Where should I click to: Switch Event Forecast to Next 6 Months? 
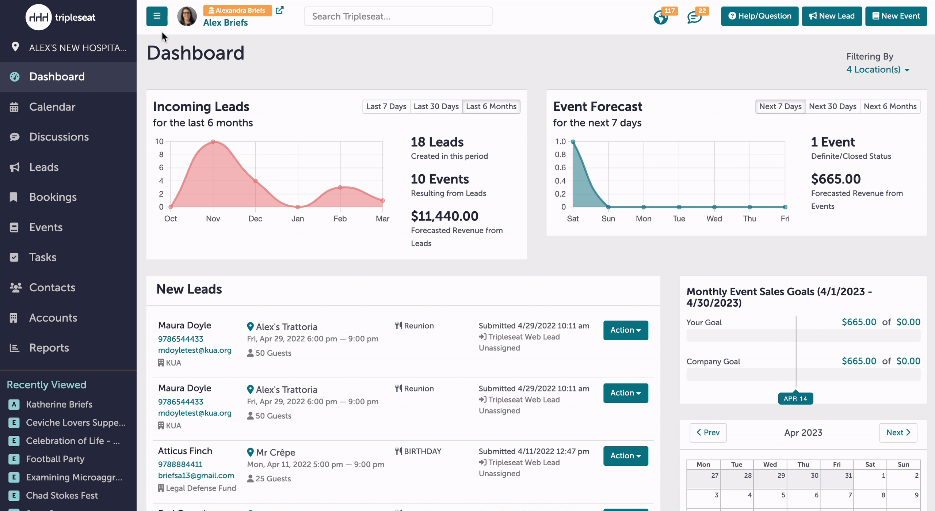[890, 106]
